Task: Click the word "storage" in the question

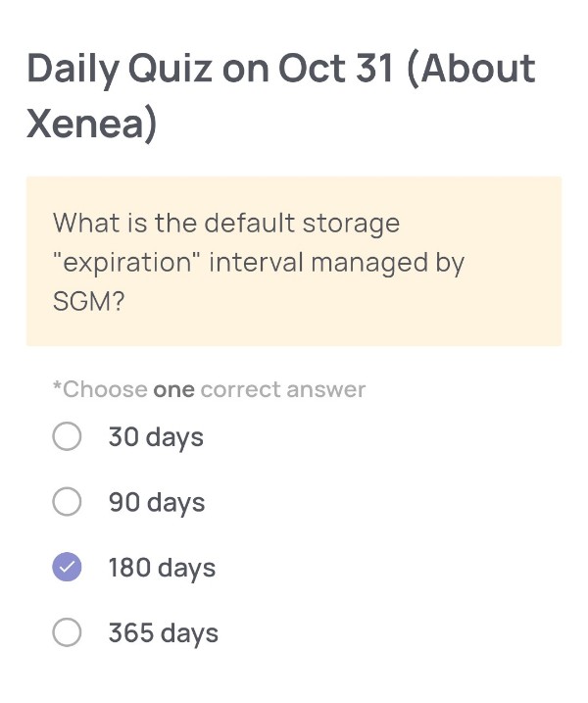Action: pos(349,223)
